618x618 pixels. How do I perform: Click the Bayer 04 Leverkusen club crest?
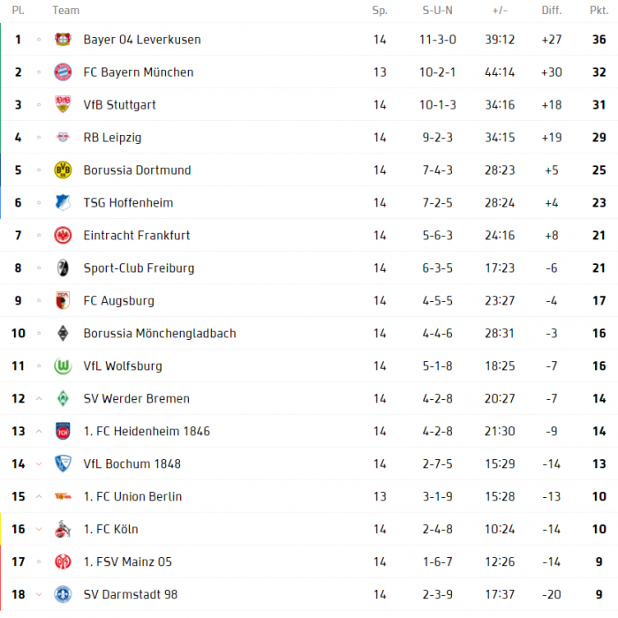point(63,40)
